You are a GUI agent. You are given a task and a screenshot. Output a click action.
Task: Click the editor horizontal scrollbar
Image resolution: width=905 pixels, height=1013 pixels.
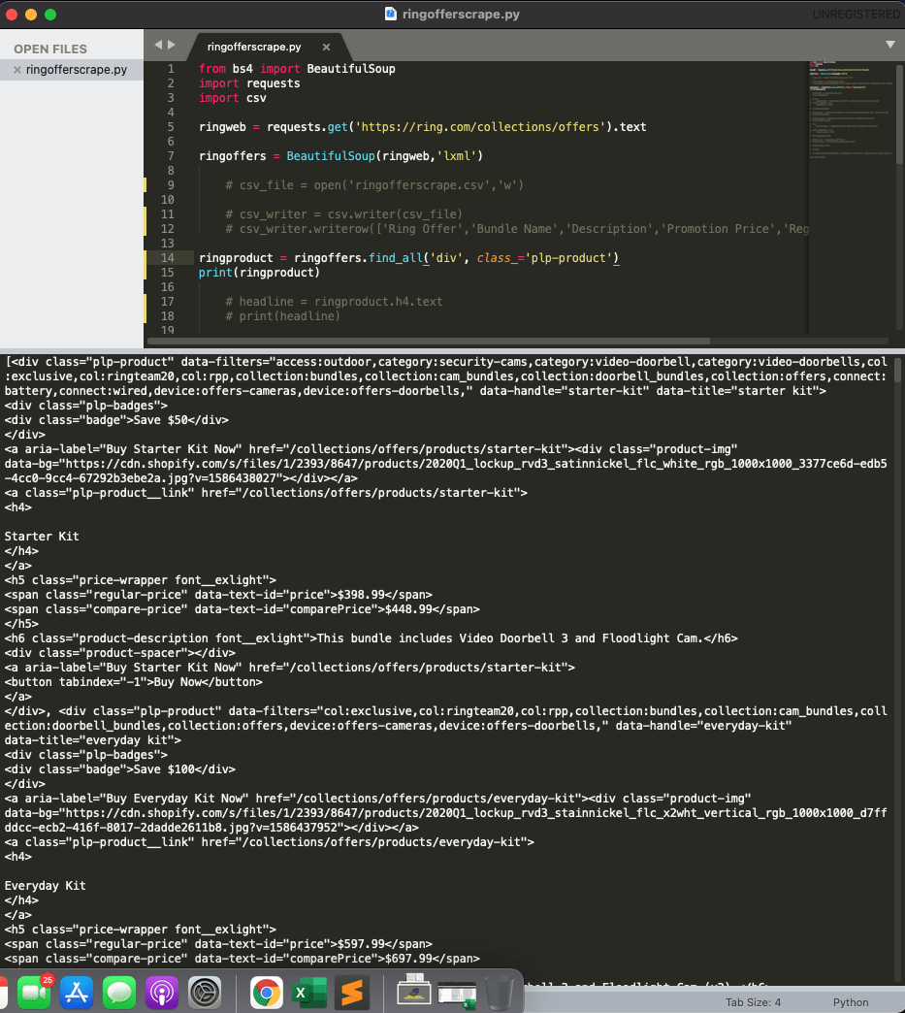429,342
